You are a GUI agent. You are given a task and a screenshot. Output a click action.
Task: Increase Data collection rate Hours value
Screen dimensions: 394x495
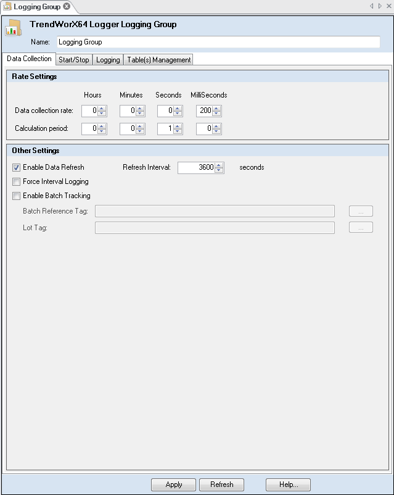(x=102, y=109)
